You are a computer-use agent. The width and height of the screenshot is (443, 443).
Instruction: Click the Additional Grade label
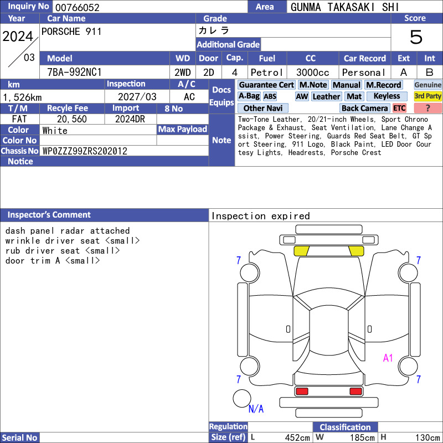point(228,45)
